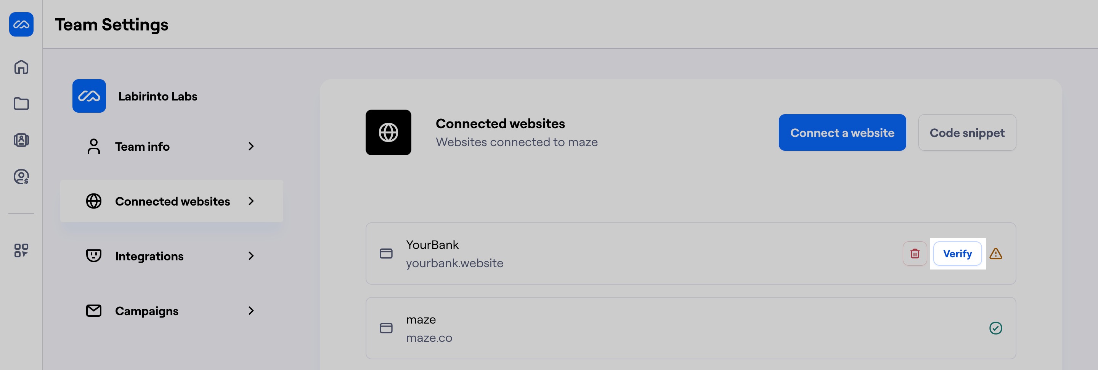The height and width of the screenshot is (370, 1098).
Task: Click Connect a website button
Action: pyautogui.click(x=842, y=132)
